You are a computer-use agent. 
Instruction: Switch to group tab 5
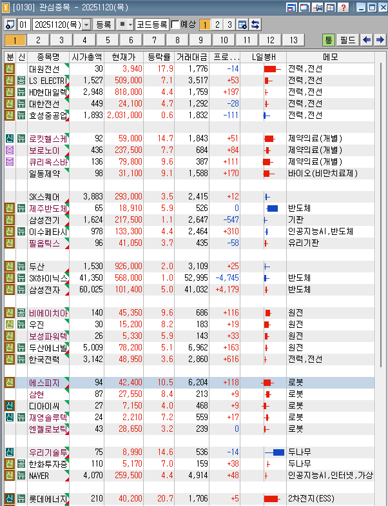108,40
